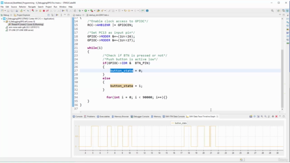Screen dimensions: 290x163
Task: Open the Project menu
Action: 48,7
